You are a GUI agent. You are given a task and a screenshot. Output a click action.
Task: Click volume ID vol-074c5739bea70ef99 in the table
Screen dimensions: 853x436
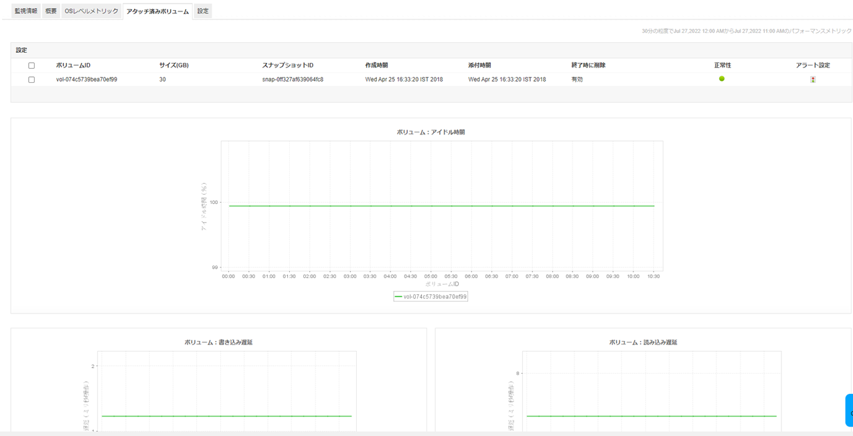pos(86,80)
